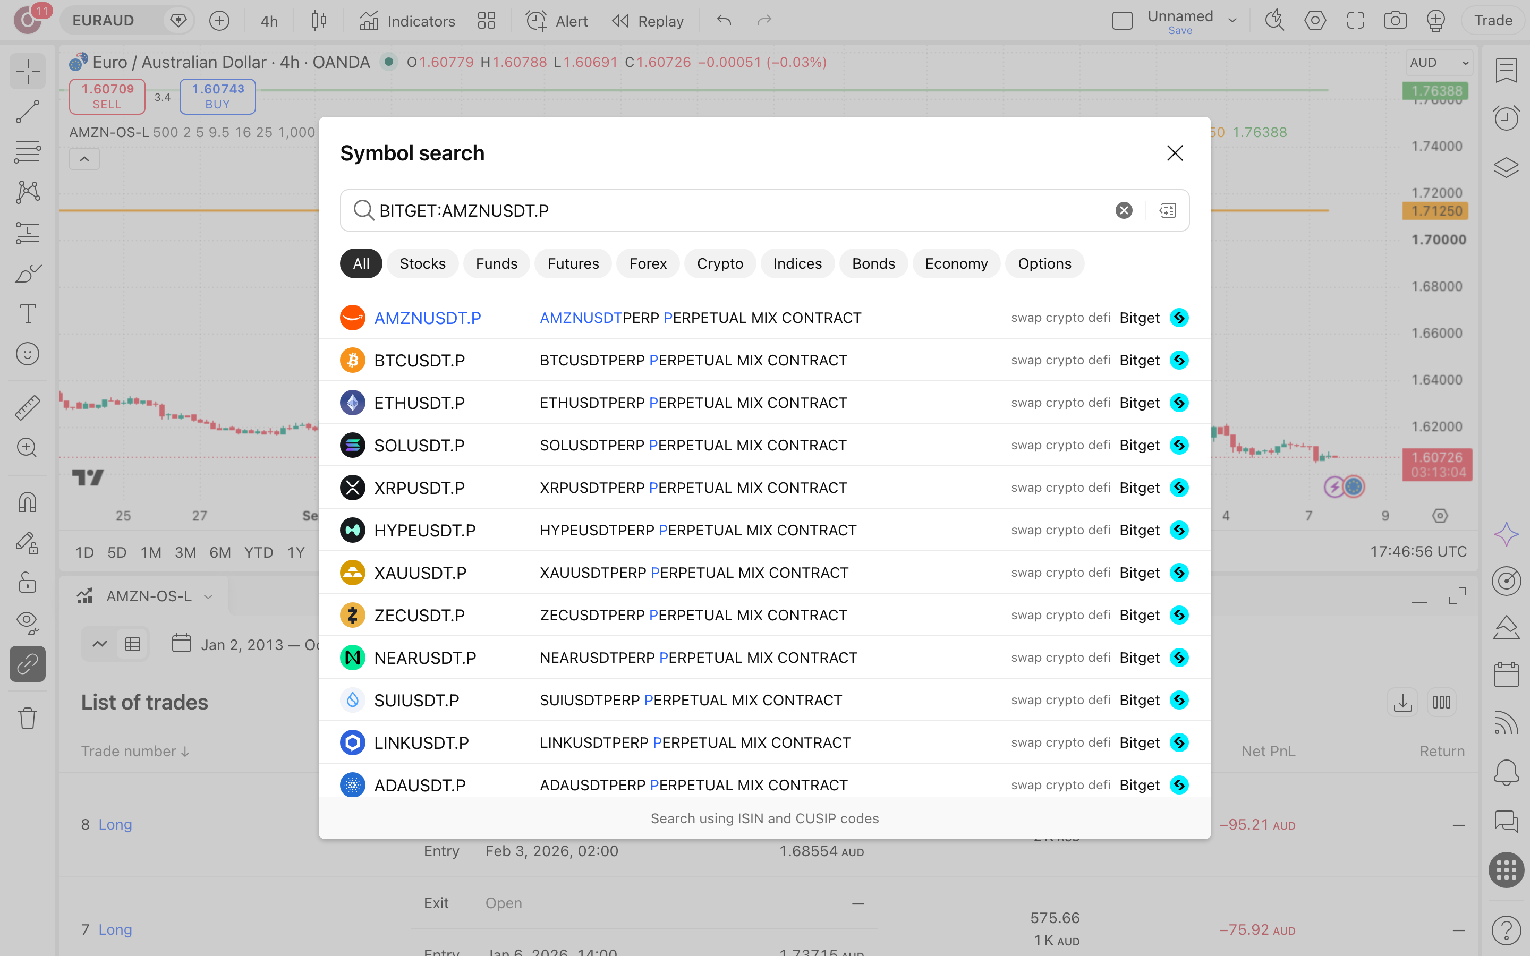Open the economic calendar icon
1530x956 pixels.
coord(1506,675)
